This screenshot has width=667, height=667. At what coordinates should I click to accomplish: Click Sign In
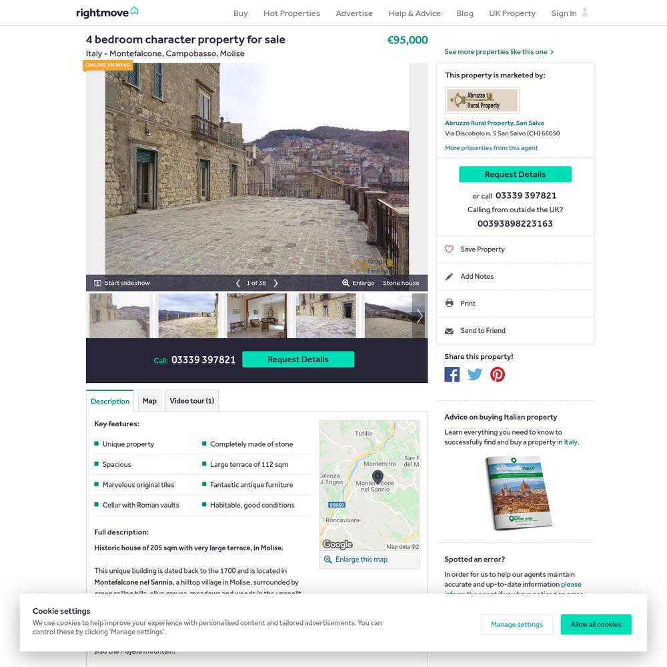(564, 13)
